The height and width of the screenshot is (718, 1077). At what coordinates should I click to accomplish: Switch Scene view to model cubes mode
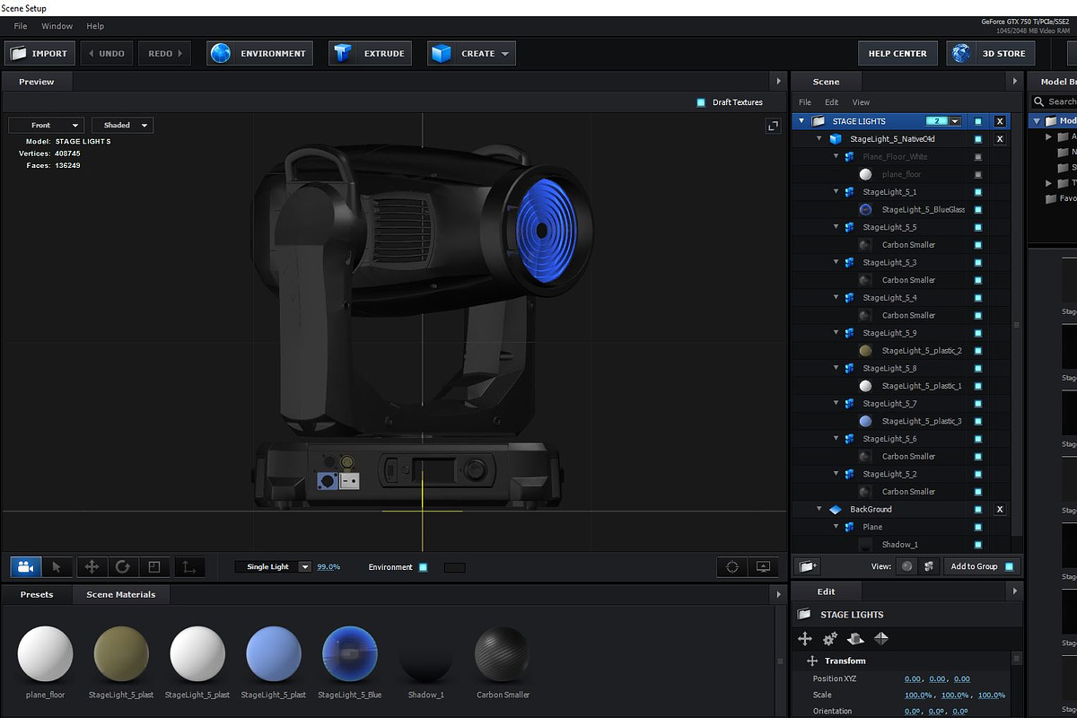point(928,566)
